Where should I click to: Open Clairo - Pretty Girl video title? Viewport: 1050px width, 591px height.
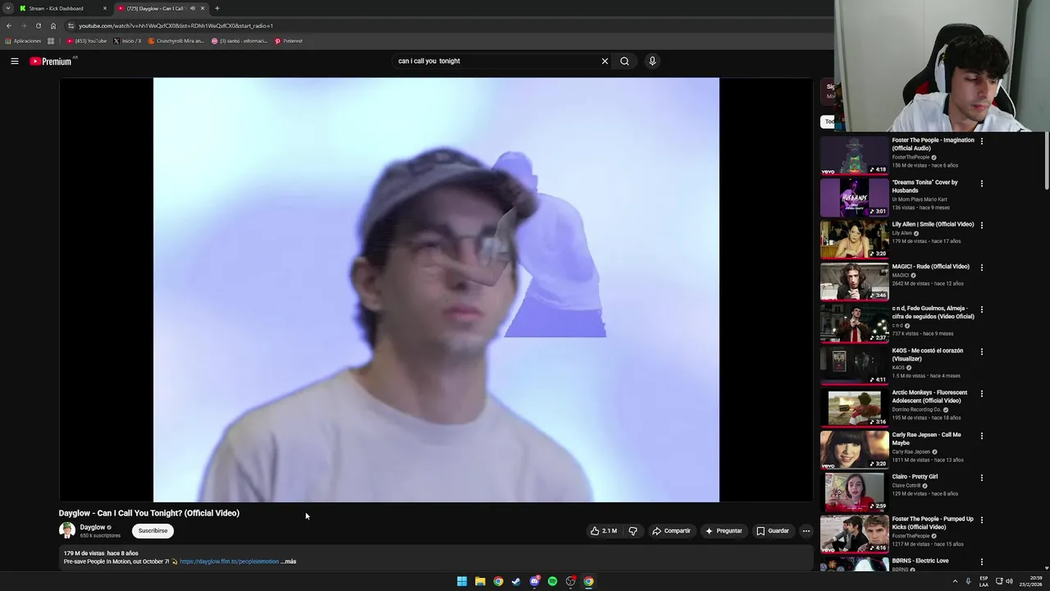point(915,477)
